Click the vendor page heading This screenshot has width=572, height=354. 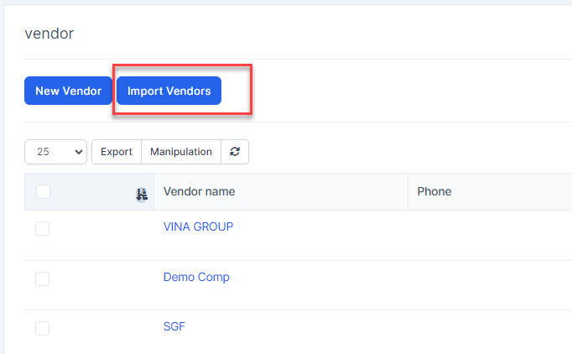coord(49,34)
